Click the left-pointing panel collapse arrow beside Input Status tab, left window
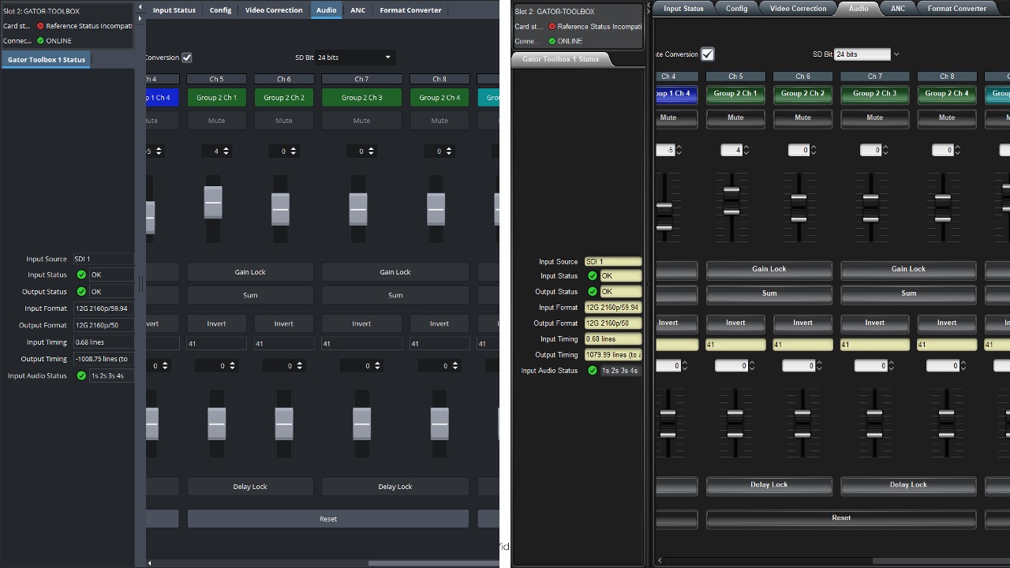The width and height of the screenshot is (1010, 568). 140,7
